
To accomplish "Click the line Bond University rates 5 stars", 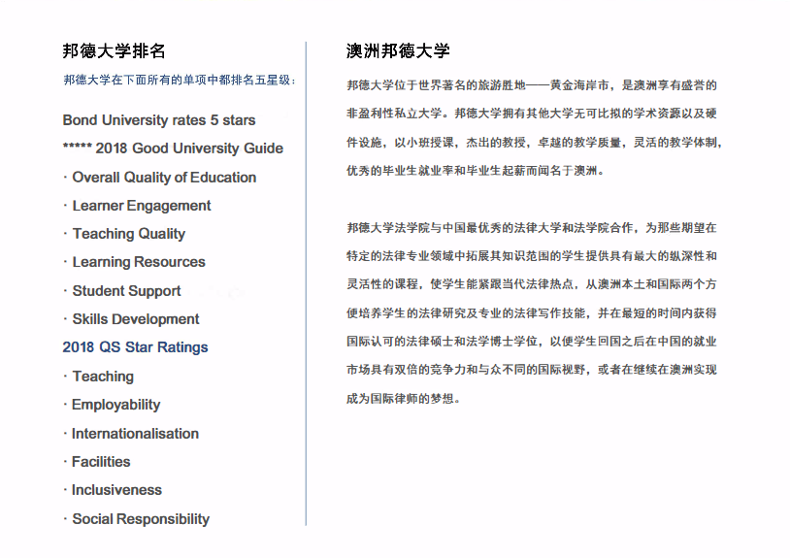I will click(x=159, y=120).
